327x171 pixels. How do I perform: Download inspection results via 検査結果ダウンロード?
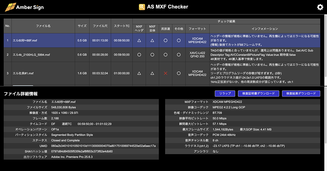[301, 93]
